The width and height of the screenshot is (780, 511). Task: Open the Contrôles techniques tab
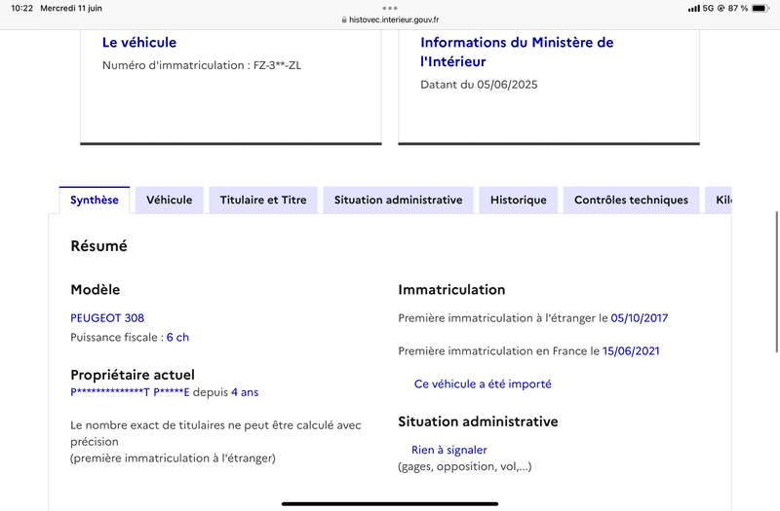coord(631,201)
